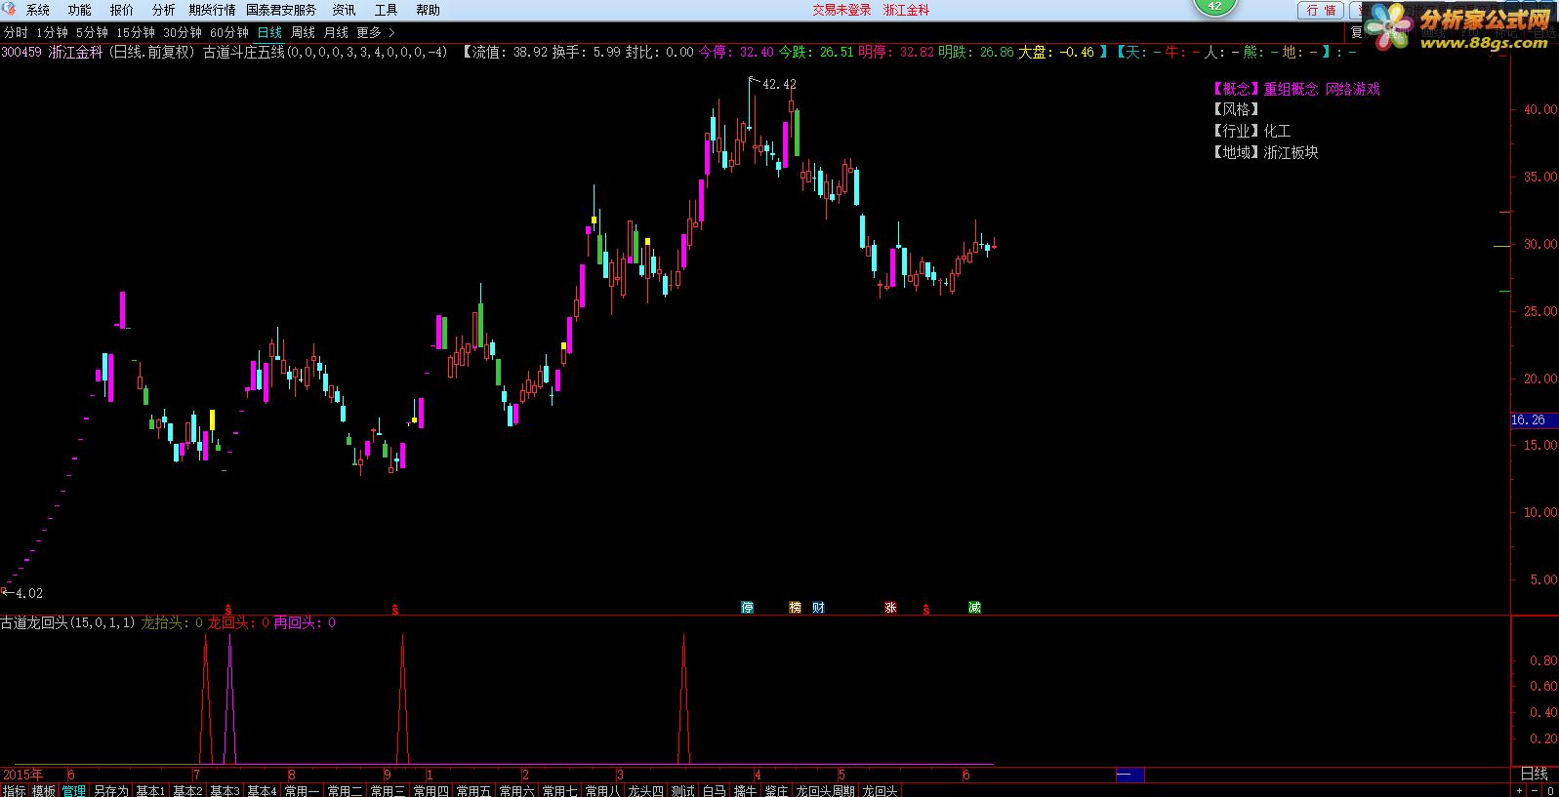
Task: Click the 减 event marker icon
Action: [974, 607]
